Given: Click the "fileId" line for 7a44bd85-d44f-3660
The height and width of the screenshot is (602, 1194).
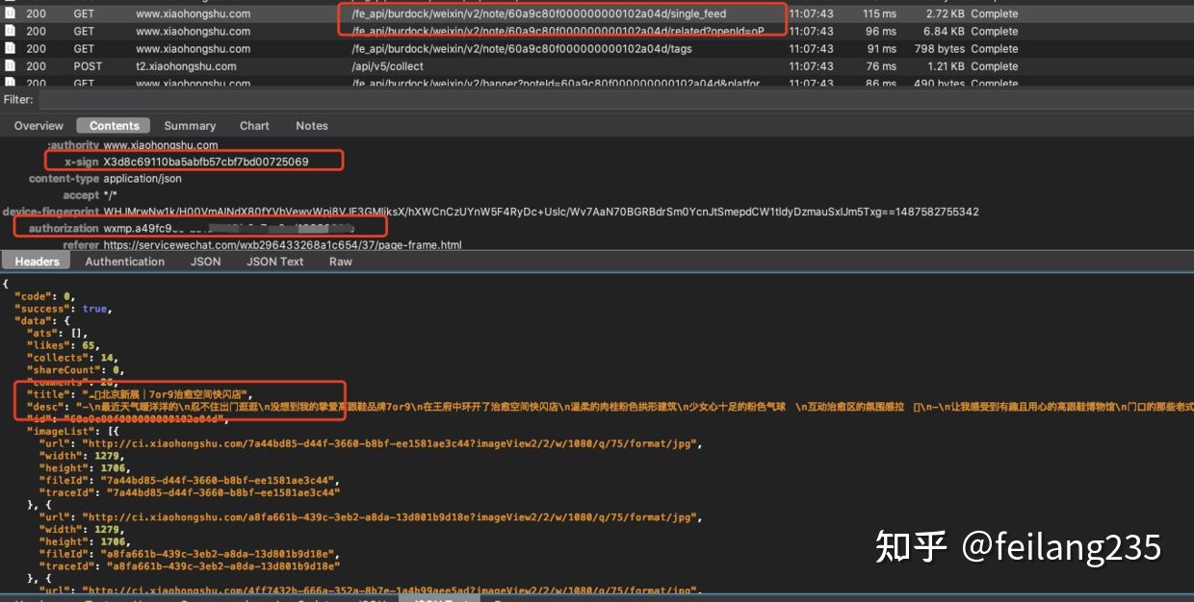Looking at the screenshot, I should click(191, 480).
